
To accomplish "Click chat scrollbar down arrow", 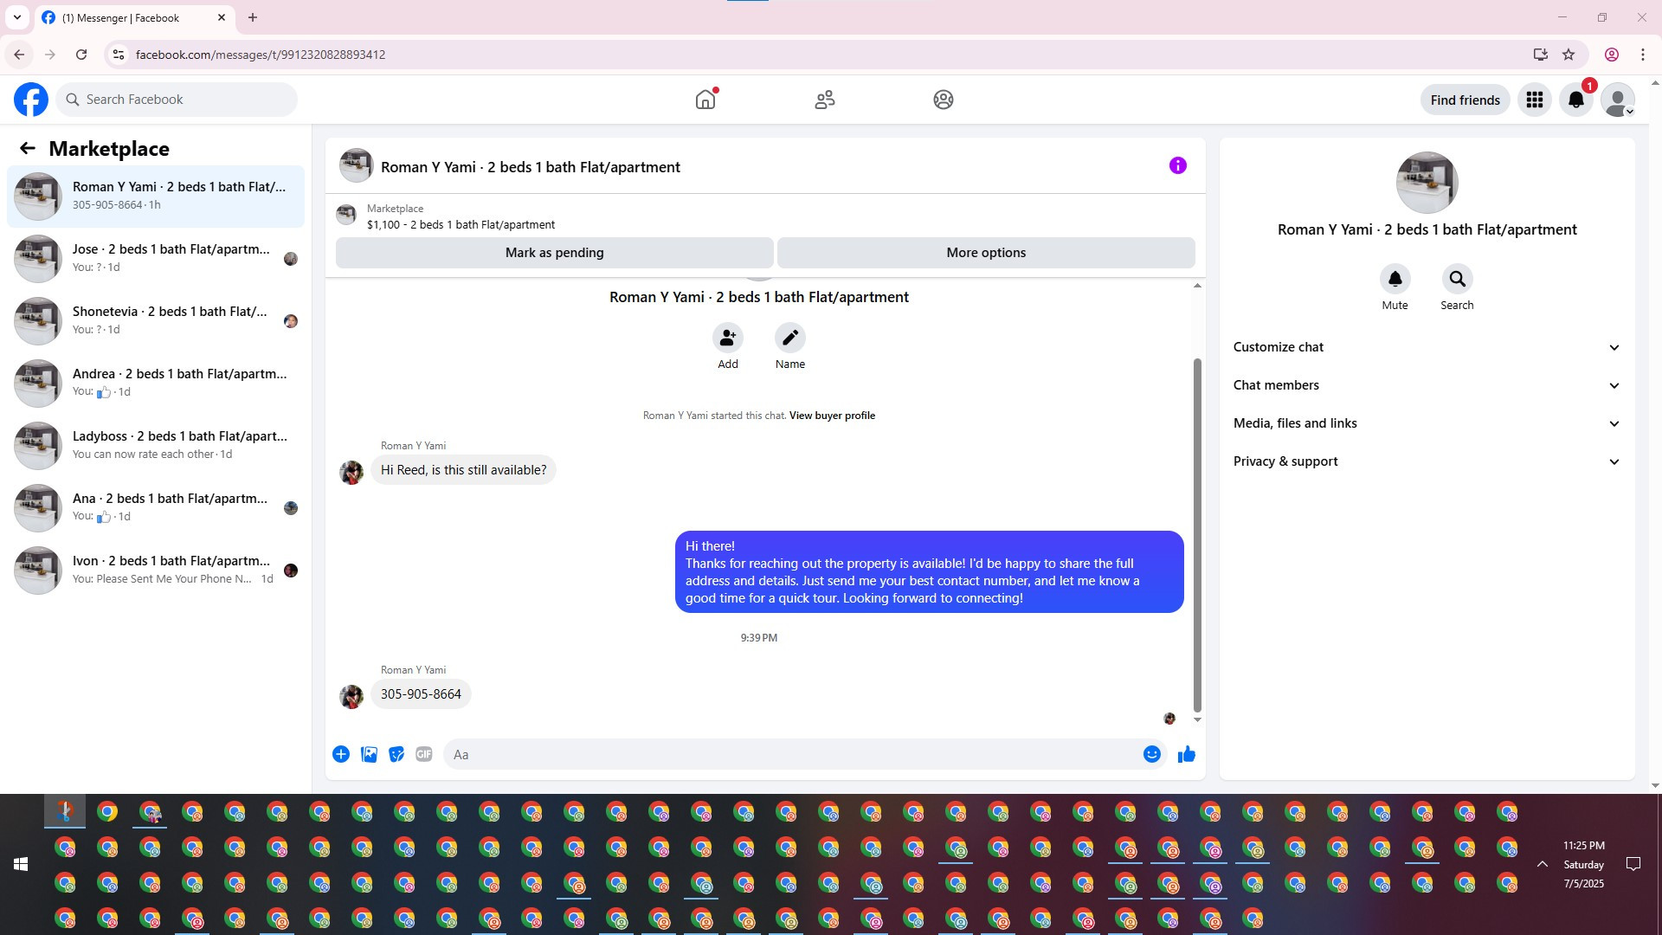I will coord(1197,719).
